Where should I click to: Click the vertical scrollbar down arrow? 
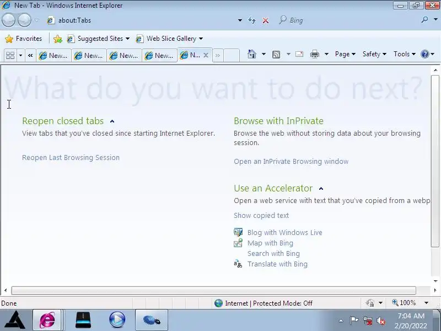435,281
